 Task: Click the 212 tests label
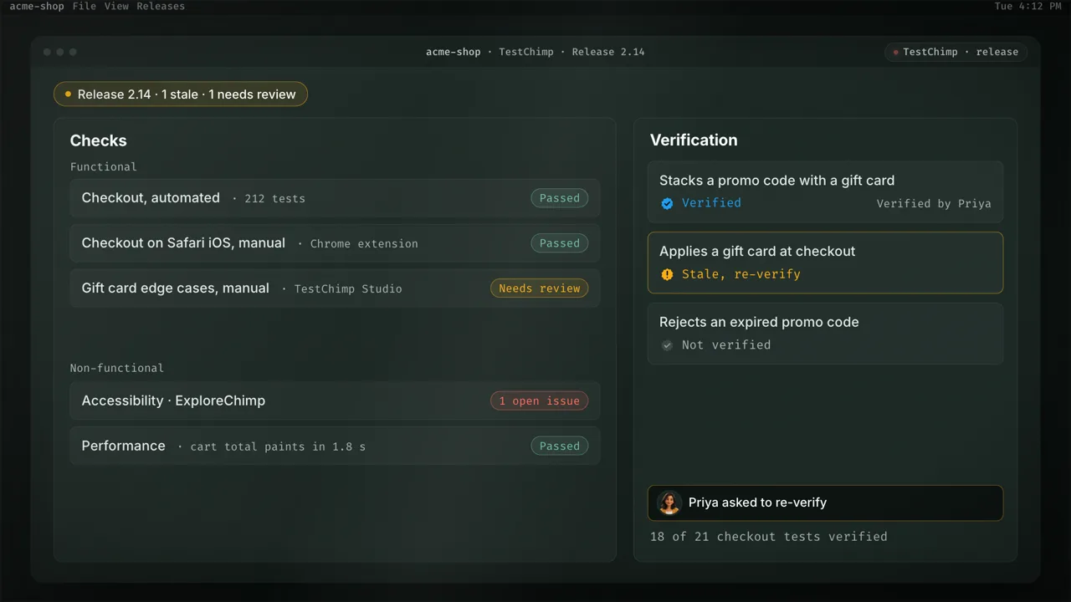click(x=274, y=199)
